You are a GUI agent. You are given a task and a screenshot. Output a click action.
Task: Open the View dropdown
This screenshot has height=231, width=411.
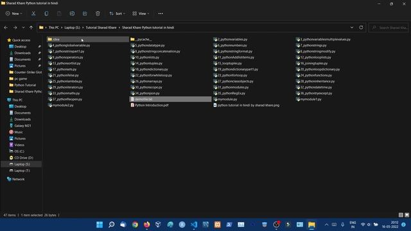(141, 13)
